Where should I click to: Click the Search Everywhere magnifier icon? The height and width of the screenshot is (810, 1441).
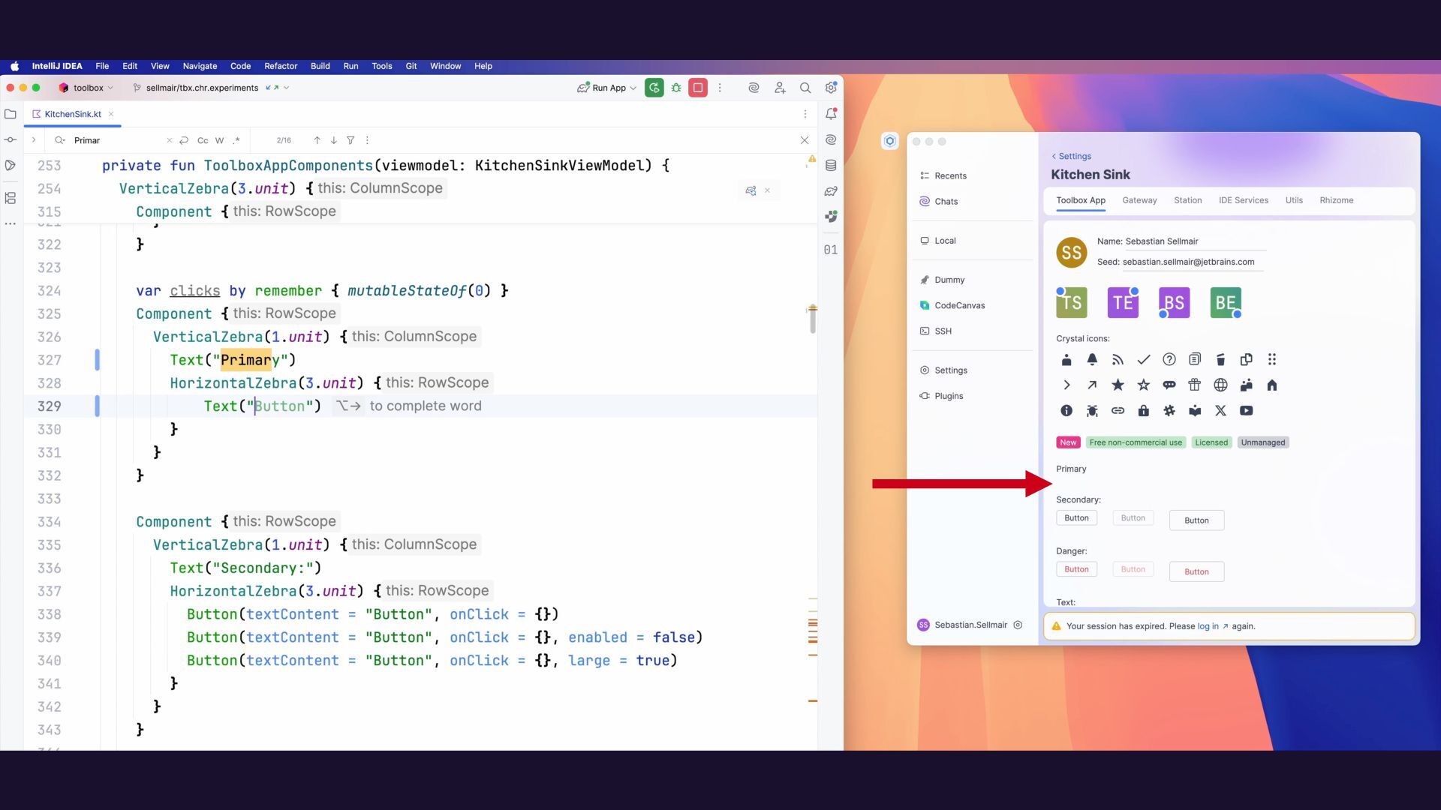point(805,88)
